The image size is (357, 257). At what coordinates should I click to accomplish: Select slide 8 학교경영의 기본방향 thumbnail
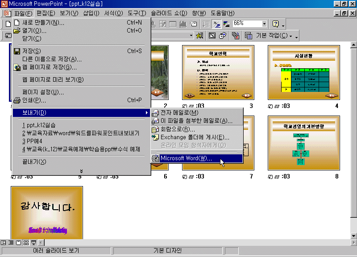coord(304,143)
